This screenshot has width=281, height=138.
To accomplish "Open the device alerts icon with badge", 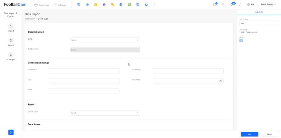I will 215,5.
